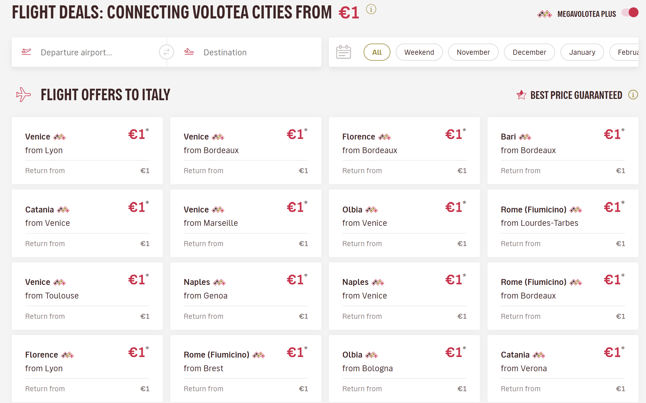This screenshot has height=403, width=646.
Task: Click the Best Price Guaranteed info icon
Action: (633, 95)
